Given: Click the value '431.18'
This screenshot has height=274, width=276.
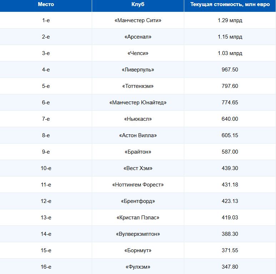Looking at the screenshot, I should (x=230, y=185).
